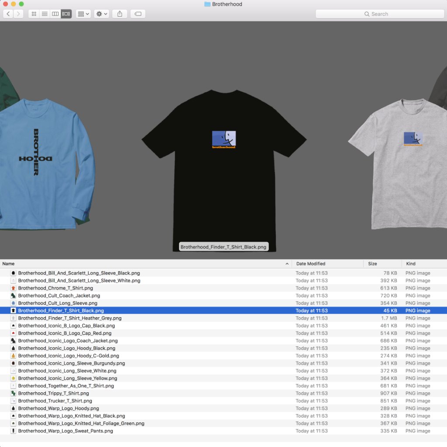This screenshot has height=447, width=447.
Task: Switch to icon view
Action: point(34,14)
